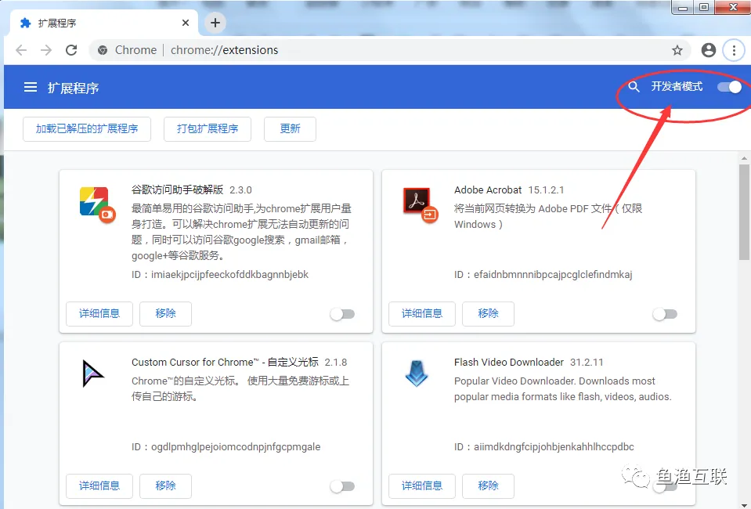Click 移除 for Adobe Acrobat
751x509 pixels.
488,314
